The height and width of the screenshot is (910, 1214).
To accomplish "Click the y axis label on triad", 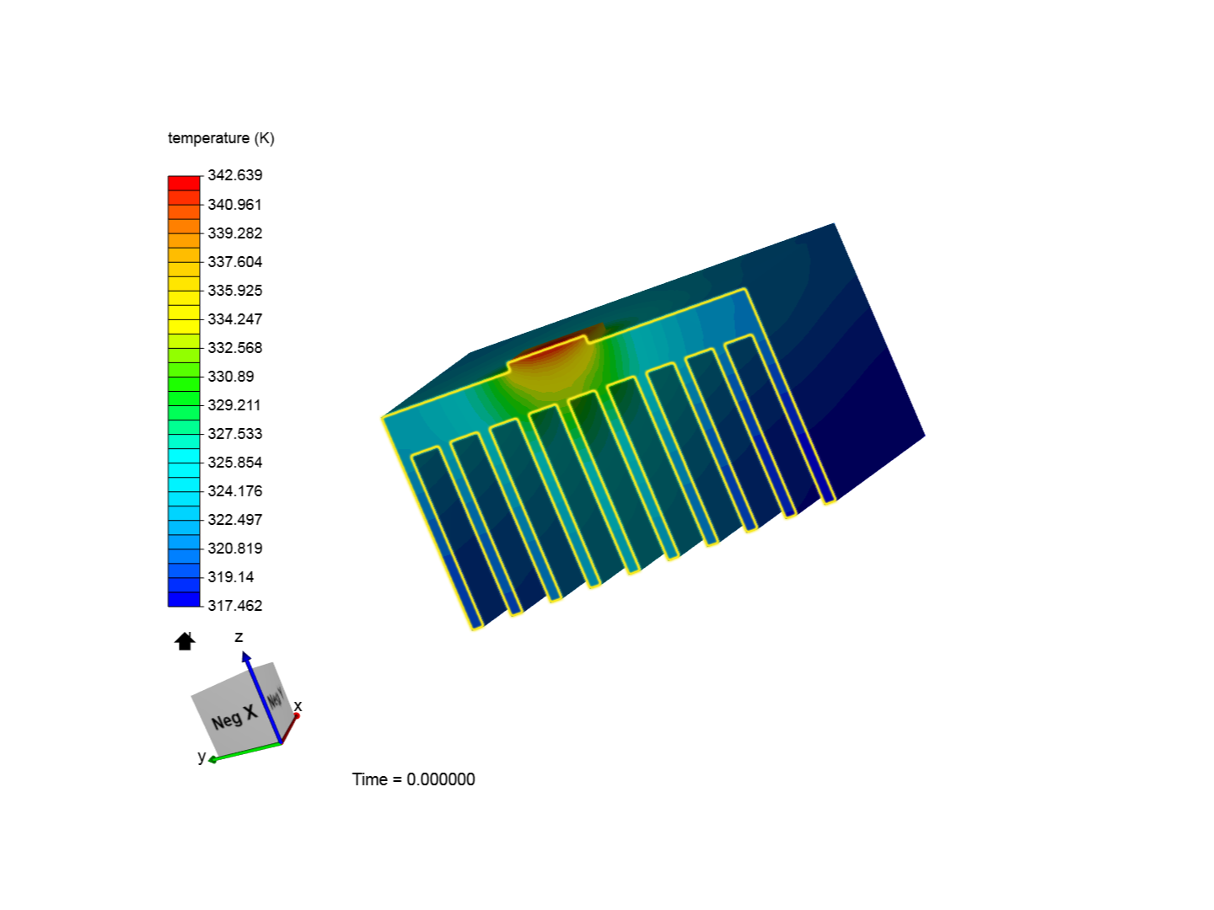I will (201, 756).
